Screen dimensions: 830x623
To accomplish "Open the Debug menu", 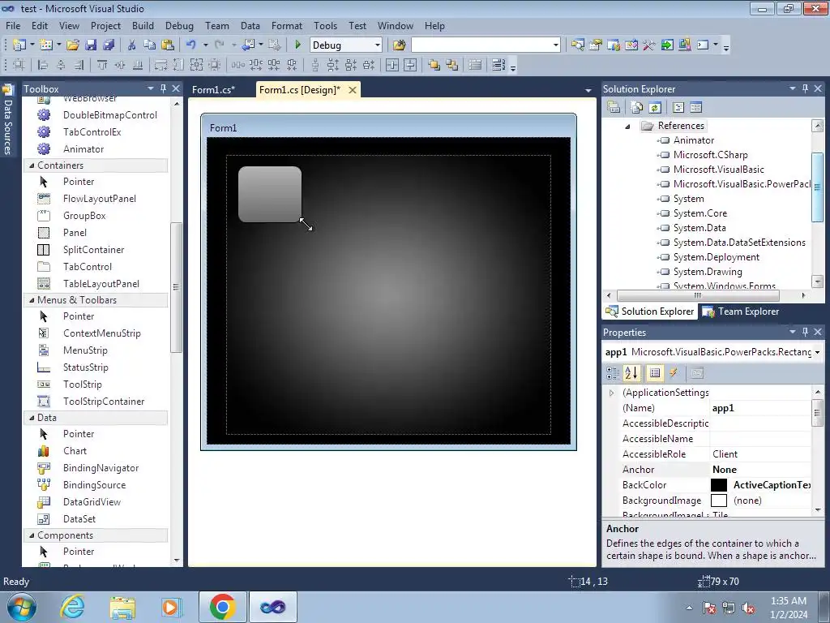I will click(179, 25).
